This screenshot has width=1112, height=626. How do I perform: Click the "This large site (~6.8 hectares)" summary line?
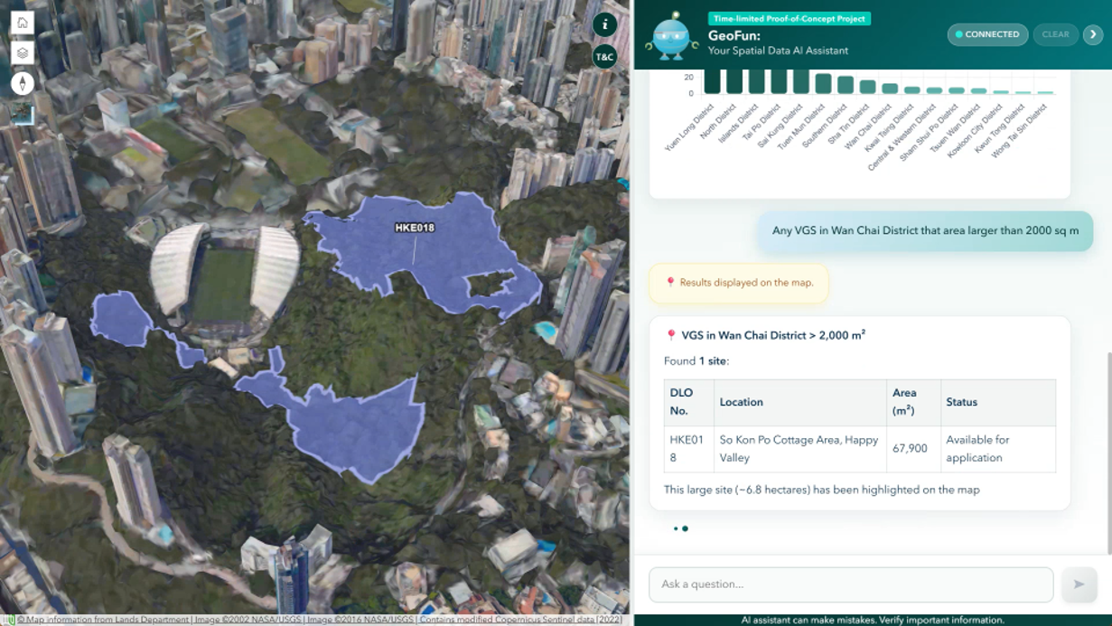coord(821,490)
